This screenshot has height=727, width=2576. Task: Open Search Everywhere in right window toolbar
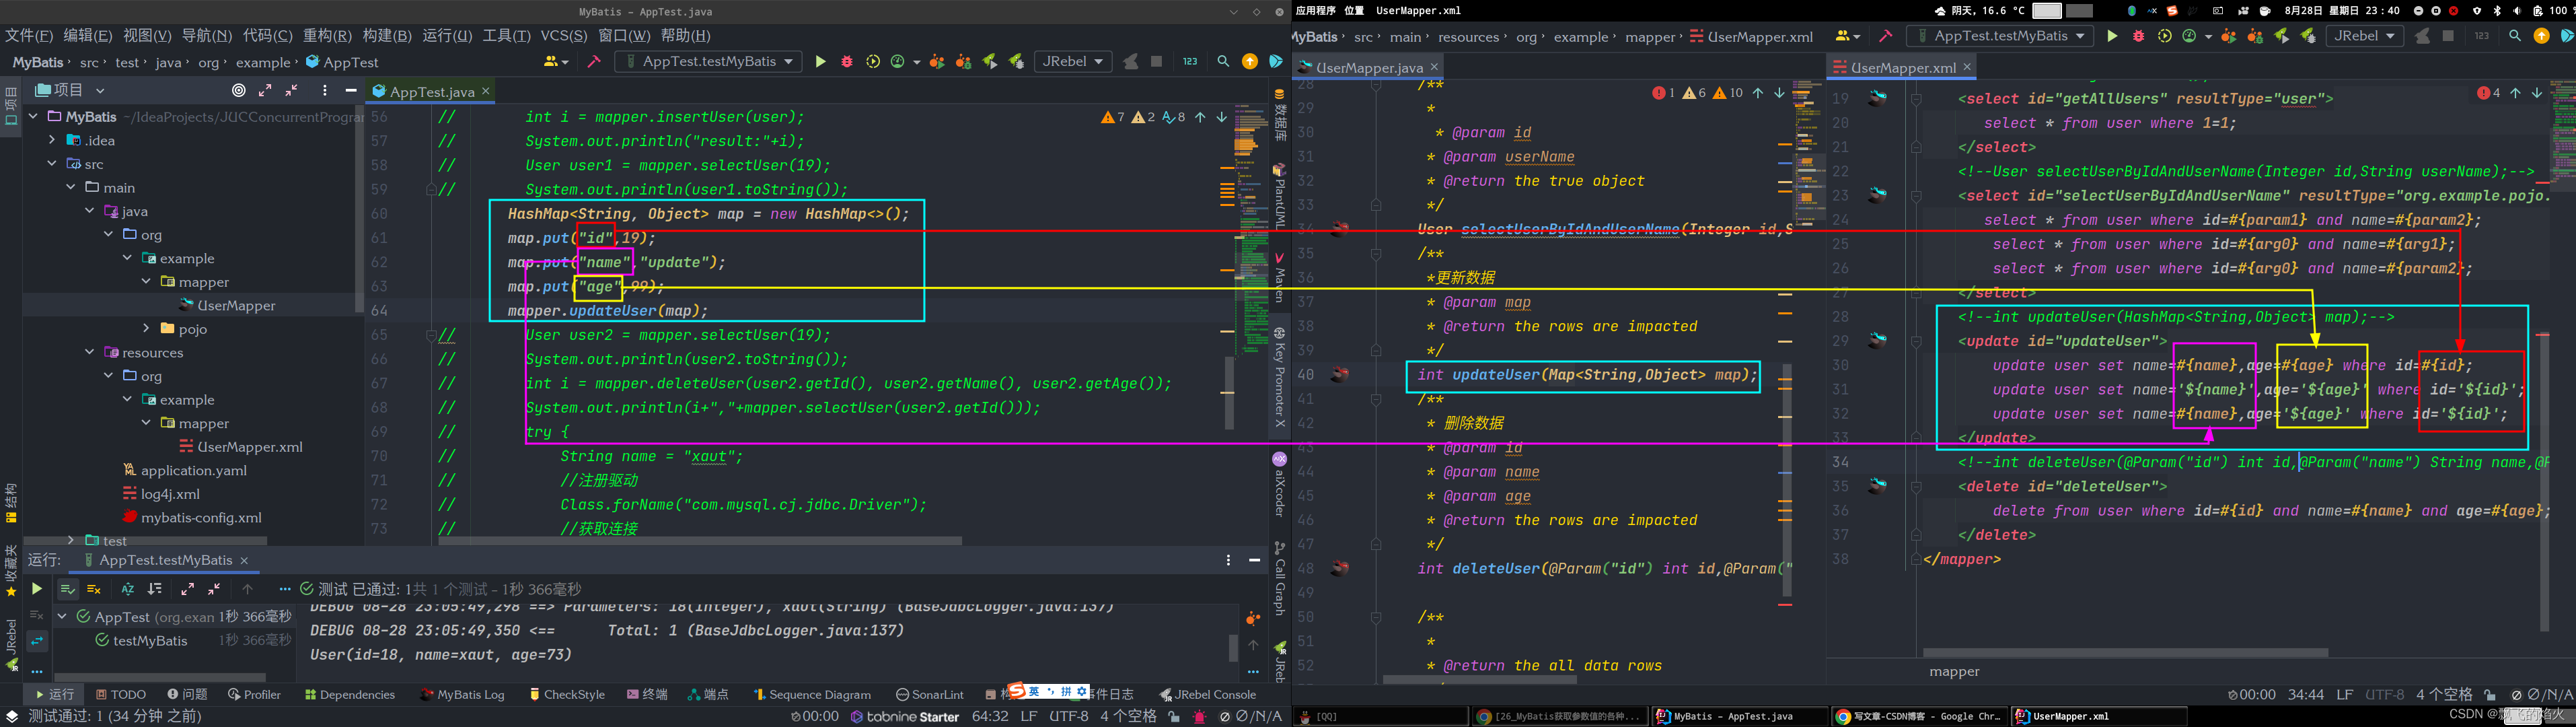pos(2515,36)
